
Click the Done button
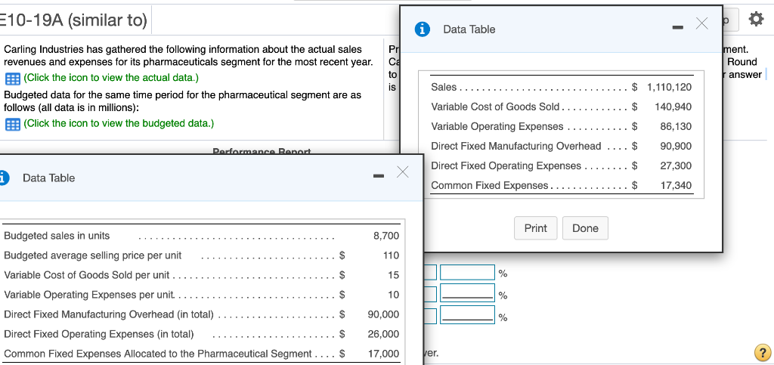pyautogui.click(x=585, y=228)
